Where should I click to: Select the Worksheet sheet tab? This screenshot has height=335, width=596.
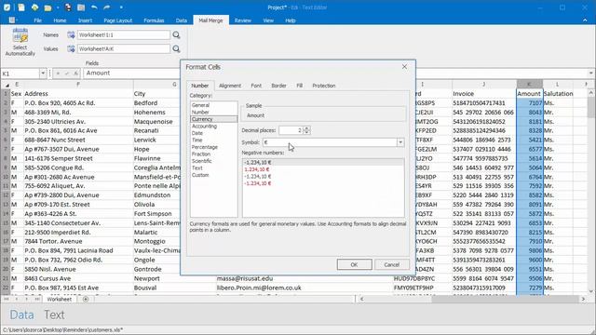[60, 300]
